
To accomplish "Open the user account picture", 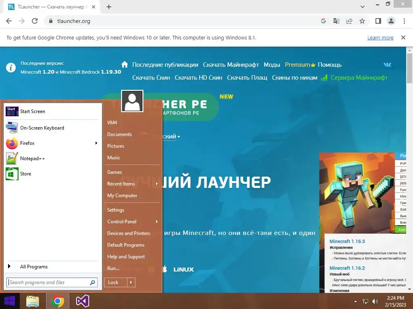I will (x=132, y=101).
